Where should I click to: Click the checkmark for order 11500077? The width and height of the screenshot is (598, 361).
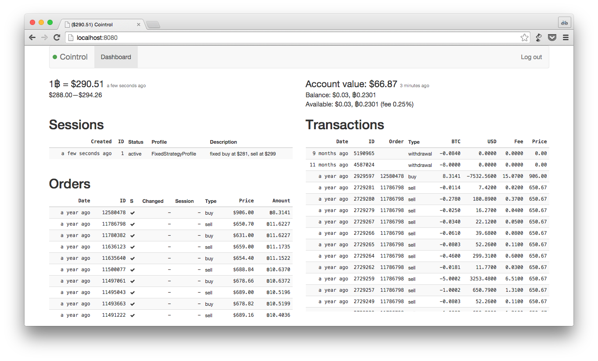pyautogui.click(x=132, y=269)
